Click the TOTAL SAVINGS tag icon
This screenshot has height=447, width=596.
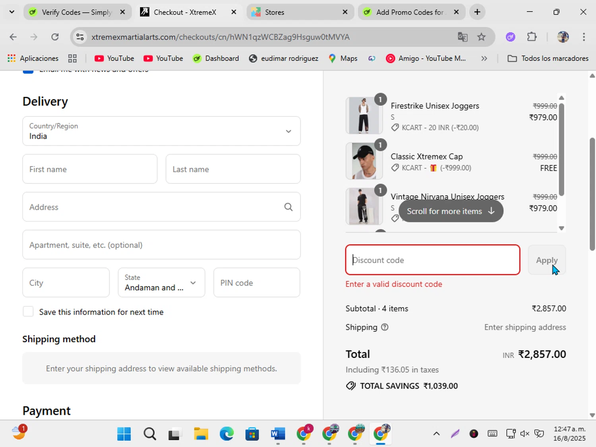click(x=351, y=386)
